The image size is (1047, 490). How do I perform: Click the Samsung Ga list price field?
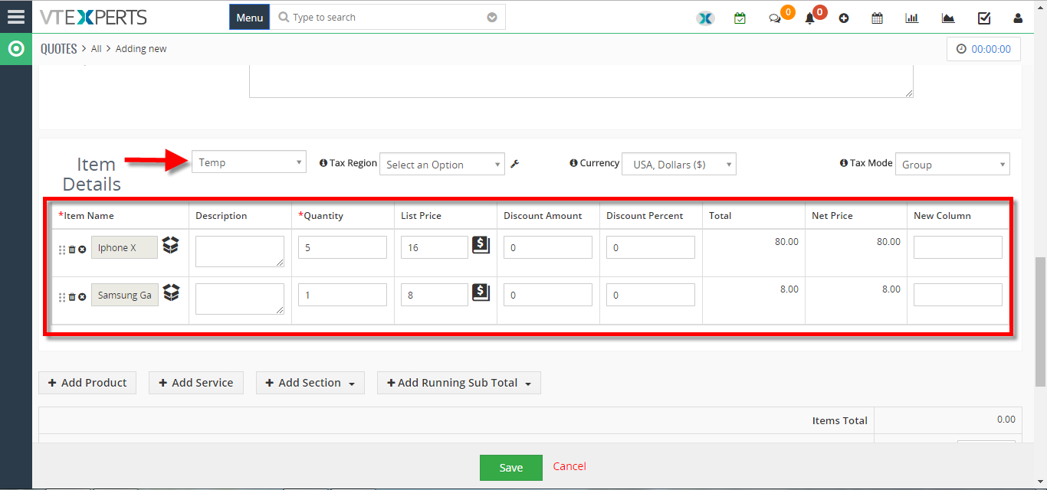click(x=435, y=295)
